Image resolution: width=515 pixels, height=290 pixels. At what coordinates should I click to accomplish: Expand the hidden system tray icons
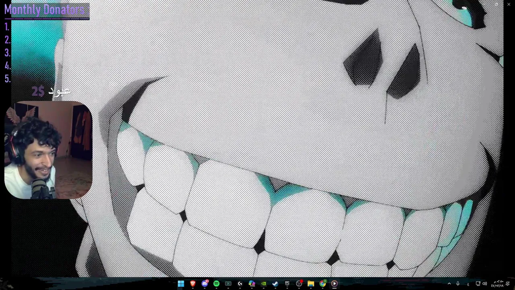[449, 284]
